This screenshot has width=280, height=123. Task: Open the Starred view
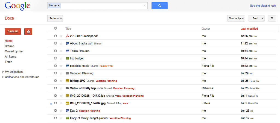click(10, 46)
